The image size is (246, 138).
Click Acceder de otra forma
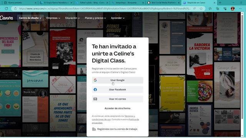(x=118, y=108)
